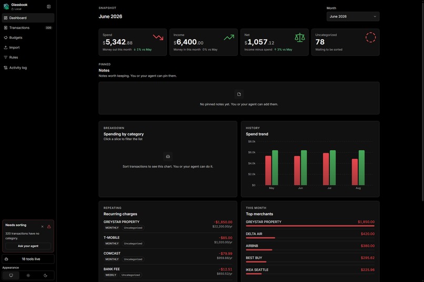This screenshot has width=424, height=282.
Task: Click the DELTA AIR merchant spend bar
Action: click(260, 238)
